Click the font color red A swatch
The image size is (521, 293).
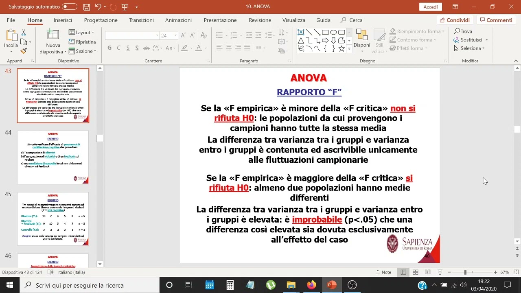(198, 48)
